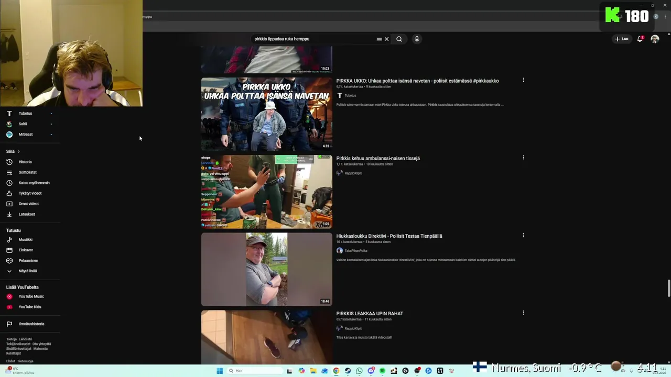Viewport: 671px width, 377px height.
Task: Expand the Sinä section
Action: (x=13, y=151)
